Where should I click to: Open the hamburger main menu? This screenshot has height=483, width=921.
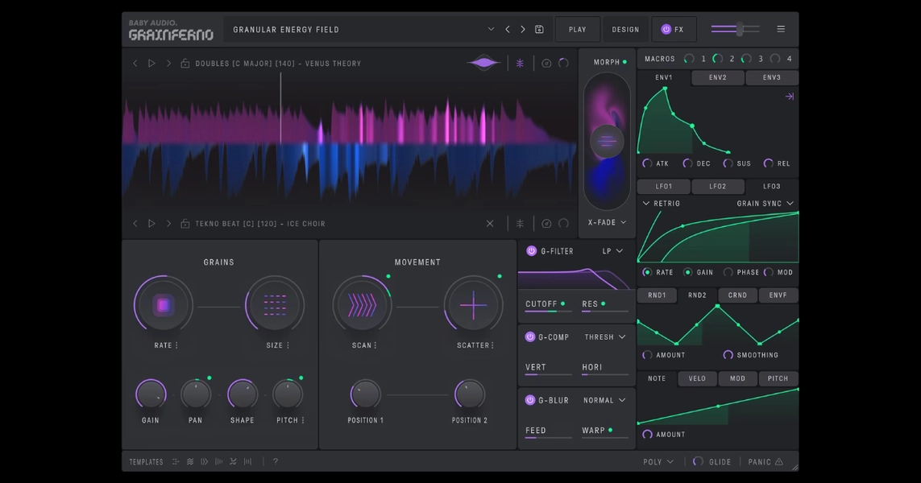(x=781, y=29)
